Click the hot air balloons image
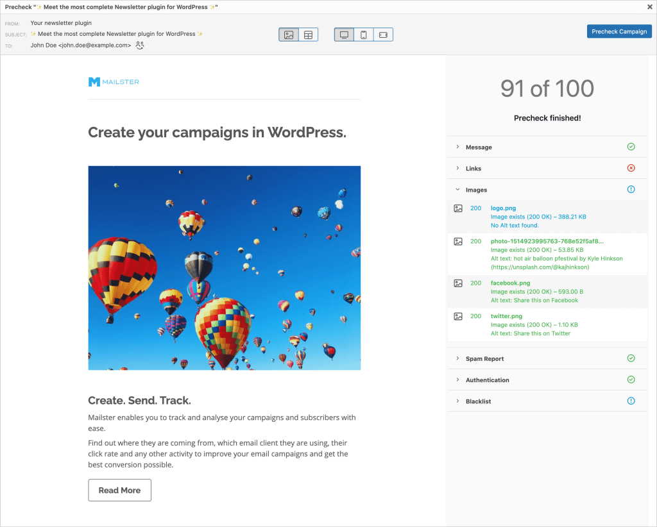This screenshot has width=657, height=527. pos(224,267)
